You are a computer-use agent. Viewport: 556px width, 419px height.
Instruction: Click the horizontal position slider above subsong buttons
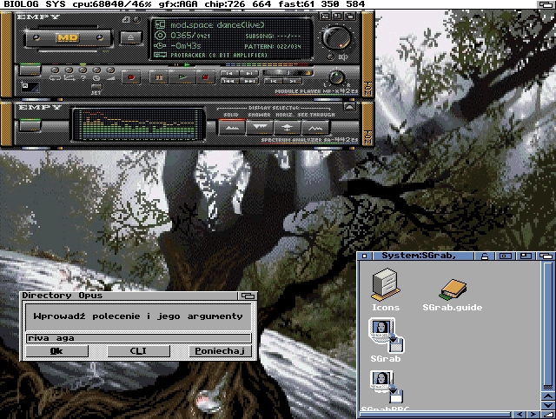pos(288,73)
